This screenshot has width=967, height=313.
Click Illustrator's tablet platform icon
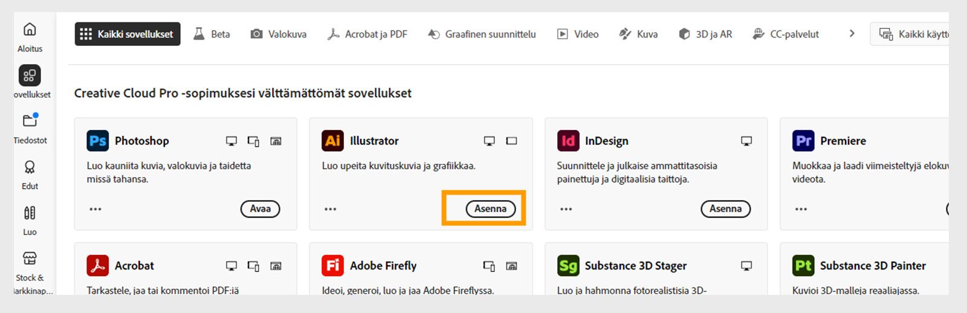511,141
